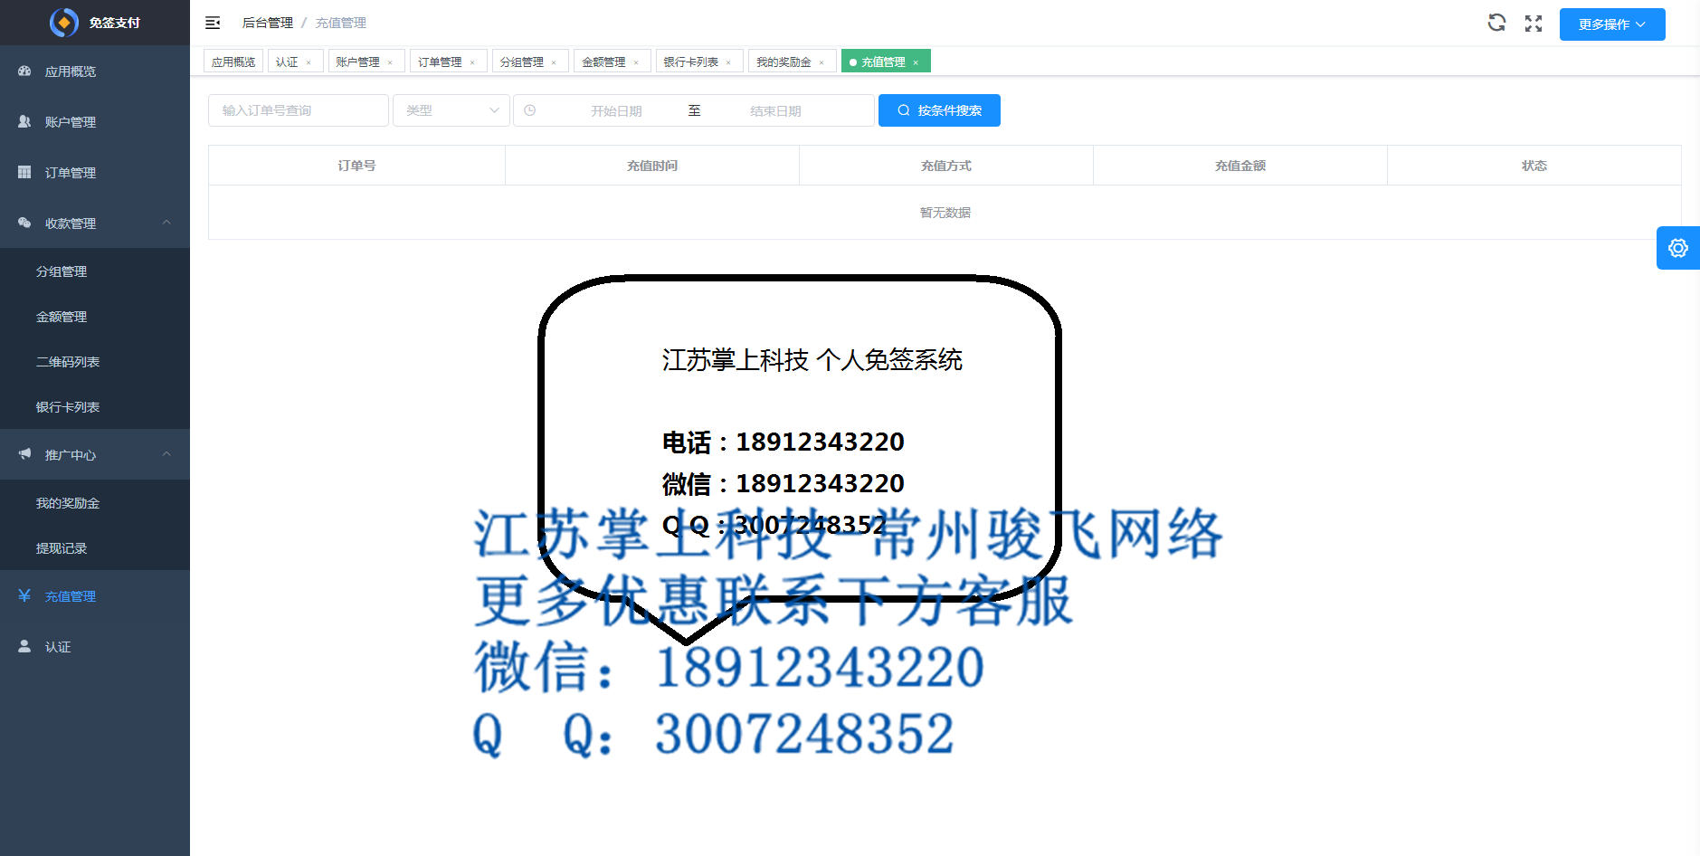Close the 金额管理 tab

[636, 62]
